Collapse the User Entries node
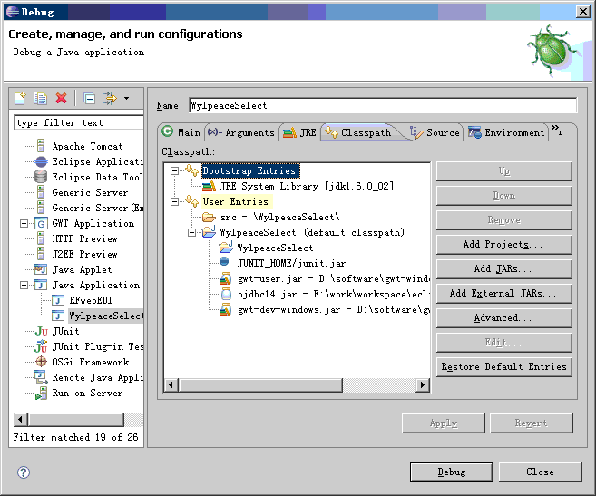 pyautogui.click(x=174, y=201)
